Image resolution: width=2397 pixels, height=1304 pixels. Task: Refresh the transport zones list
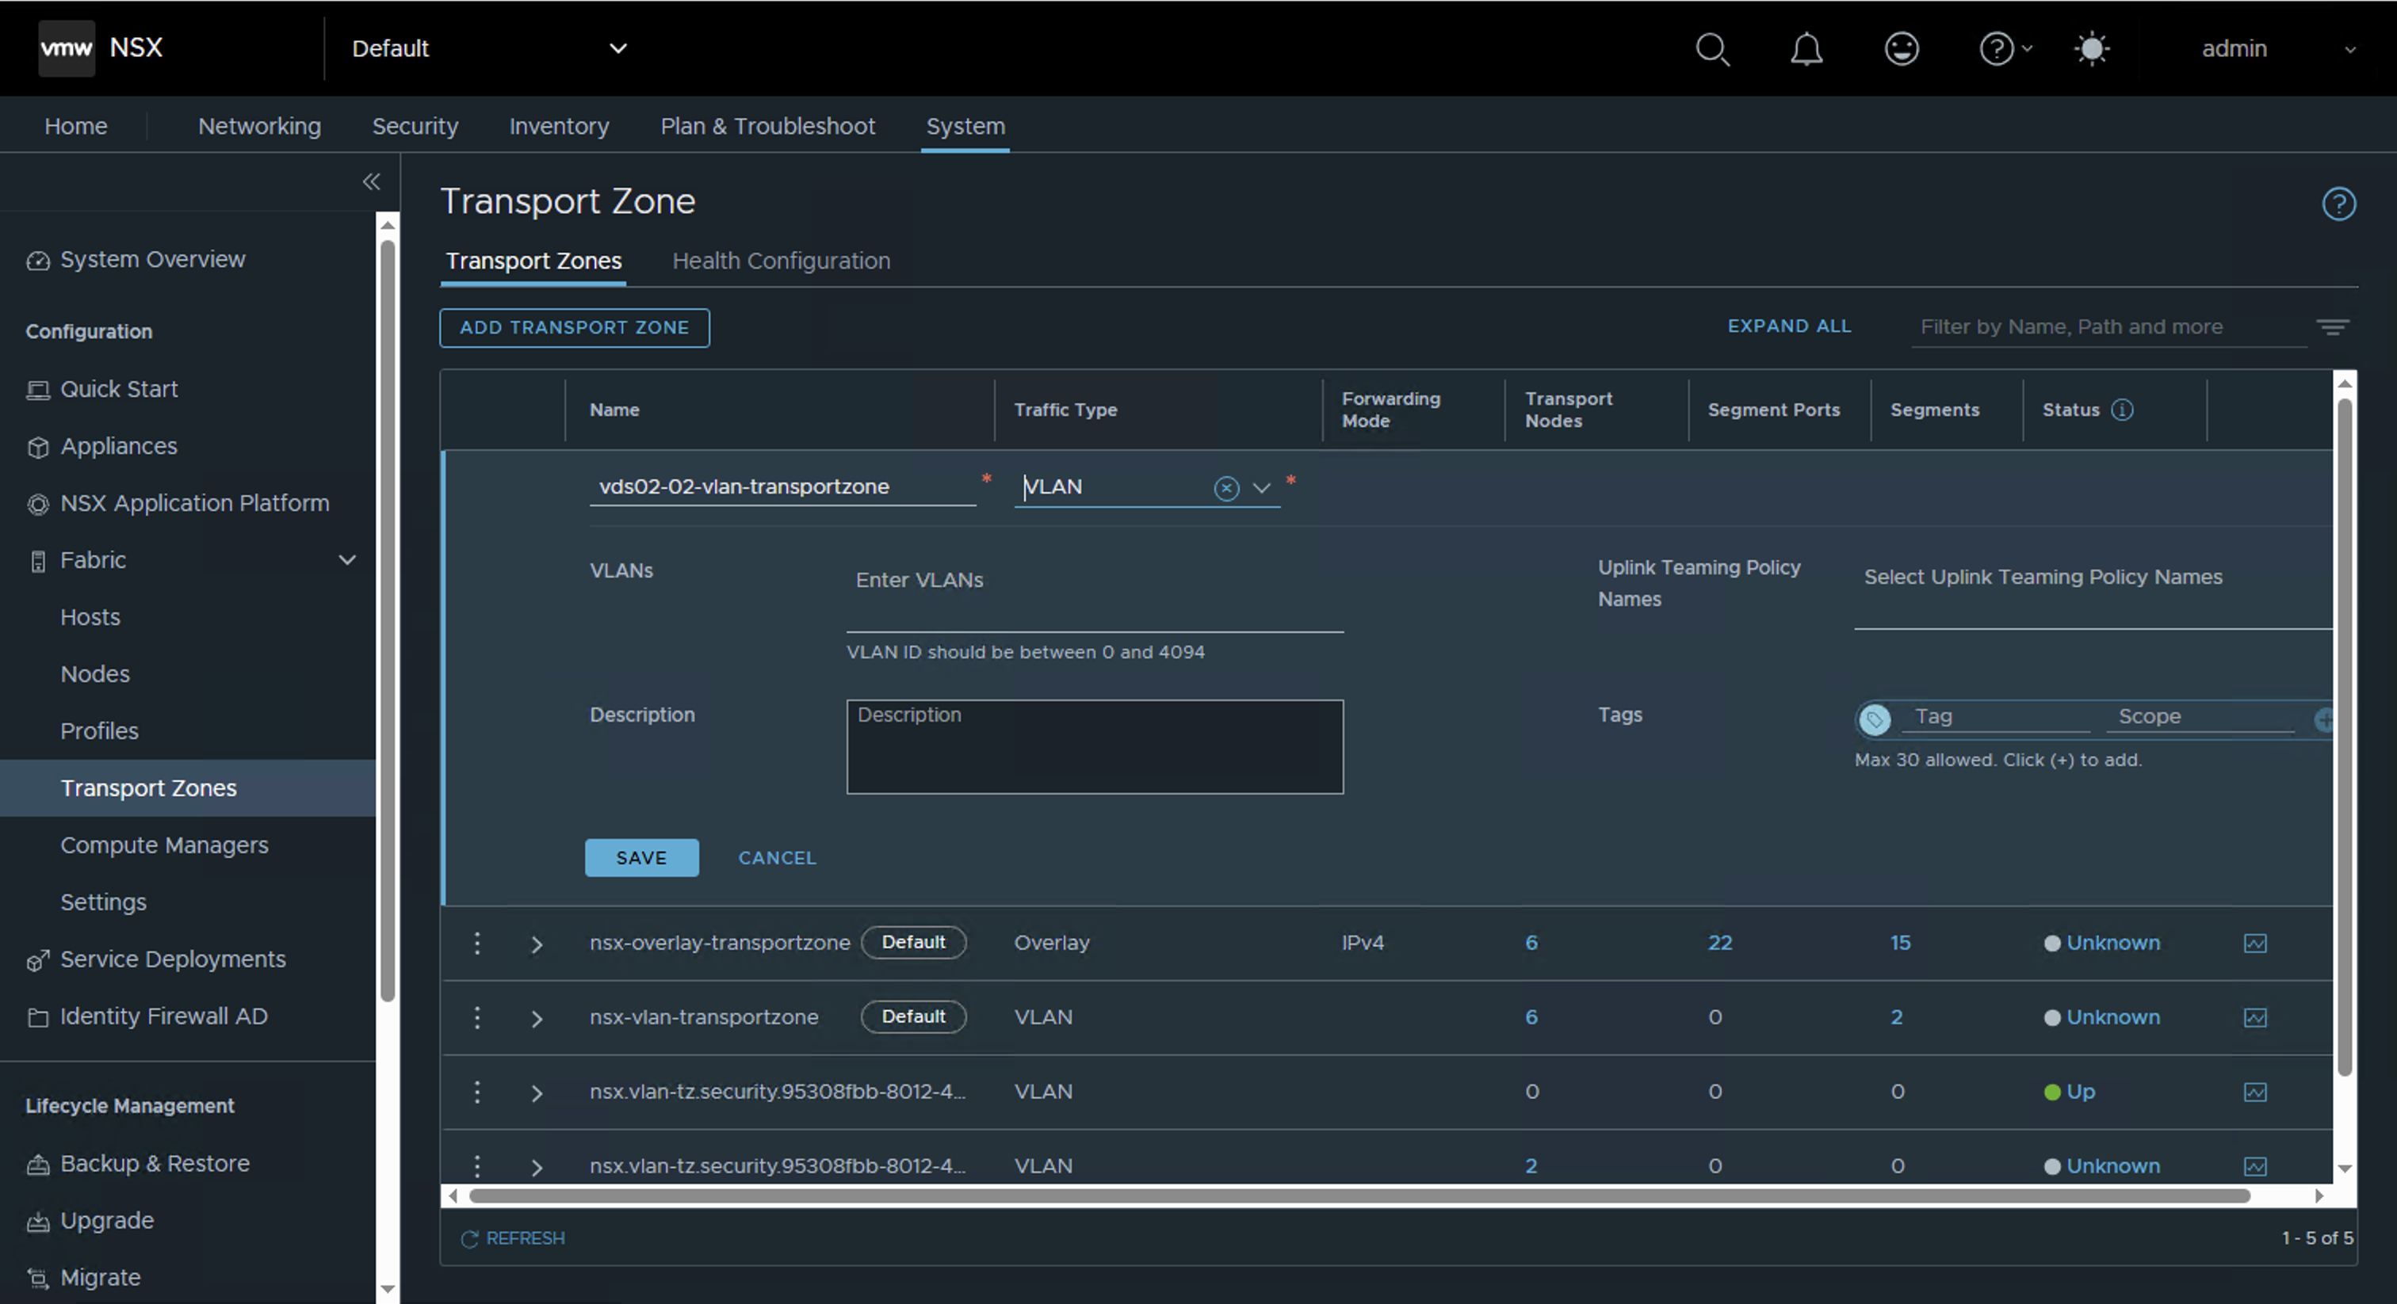coord(513,1238)
